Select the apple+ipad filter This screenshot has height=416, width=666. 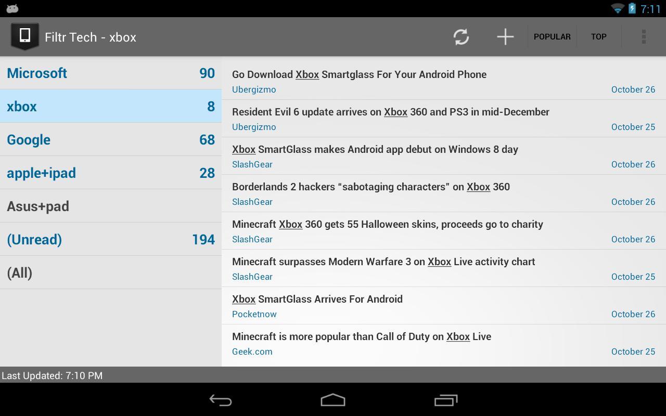[x=111, y=173]
